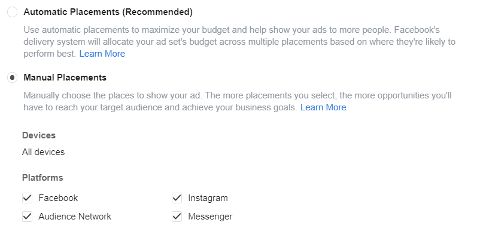
Task: Open Learn More link about manual placements
Action: tap(323, 107)
